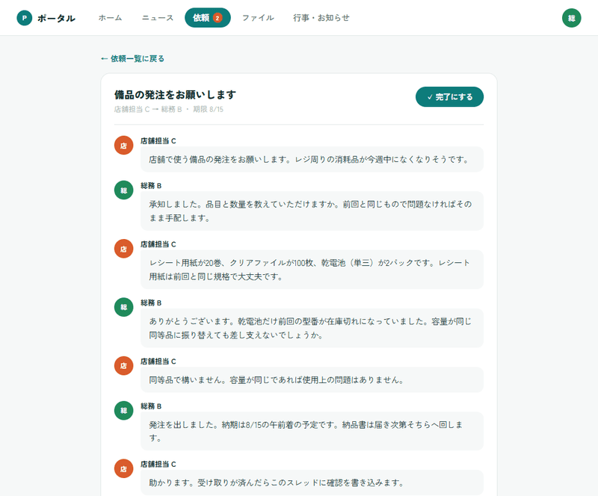Click the portal logo P icon
Image resolution: width=598 pixels, height=496 pixels.
(25, 18)
